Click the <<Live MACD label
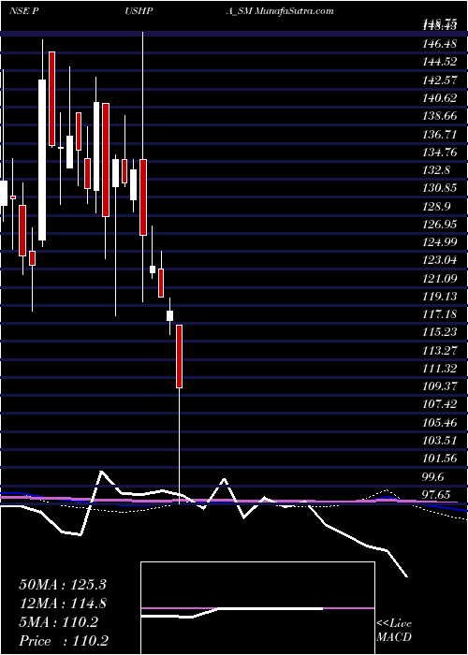The width and height of the screenshot is (468, 655). (394, 631)
